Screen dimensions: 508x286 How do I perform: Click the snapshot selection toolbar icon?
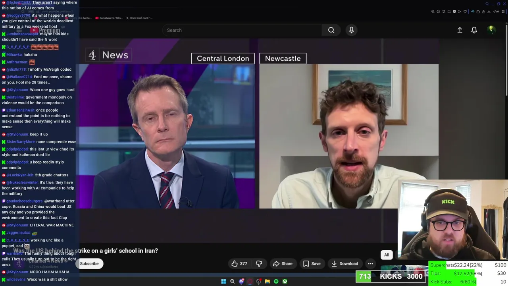(x=449, y=12)
